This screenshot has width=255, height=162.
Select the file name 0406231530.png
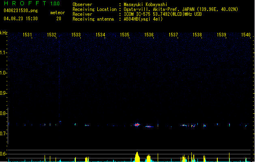tap(21, 11)
